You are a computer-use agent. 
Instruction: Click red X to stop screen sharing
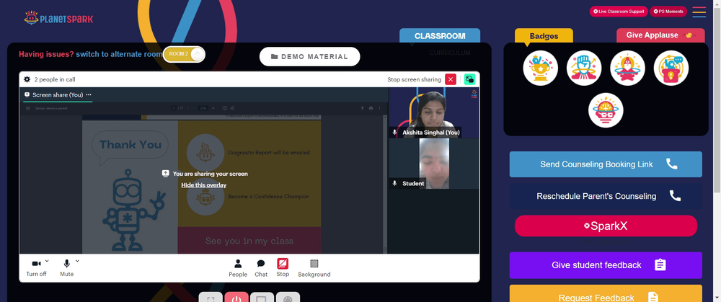click(x=451, y=79)
